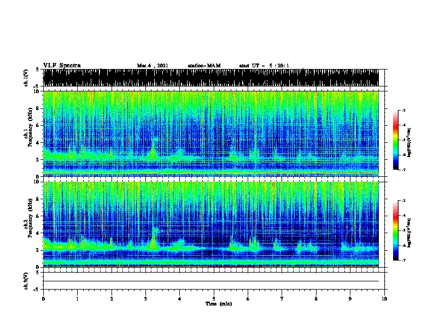Click the ch.2 spectrogram plot

click(x=210, y=224)
